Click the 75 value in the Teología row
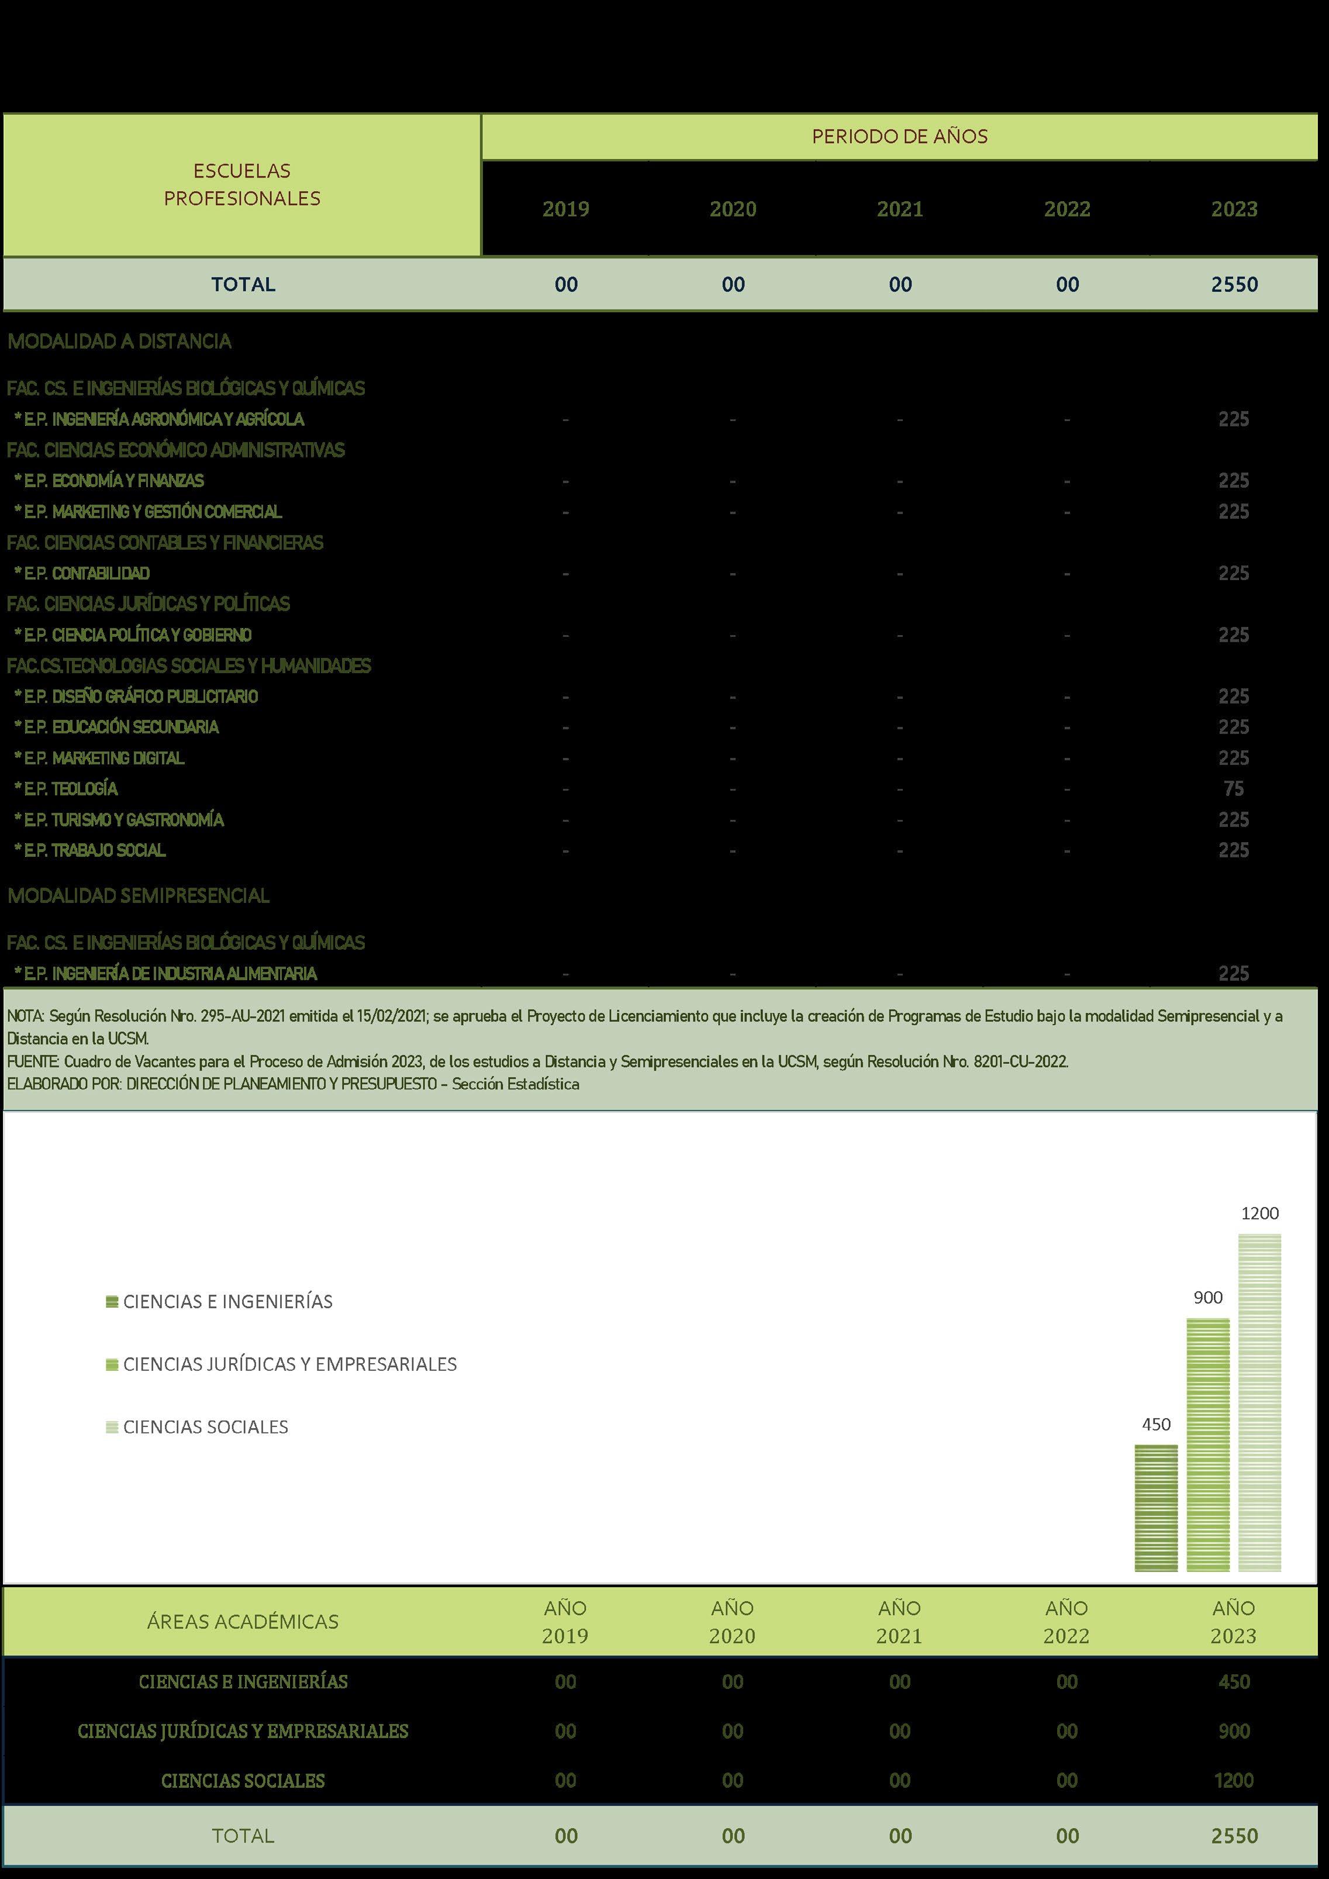1329x1879 pixels. [1233, 789]
